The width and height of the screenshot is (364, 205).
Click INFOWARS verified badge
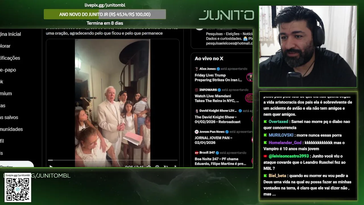click(x=220, y=90)
